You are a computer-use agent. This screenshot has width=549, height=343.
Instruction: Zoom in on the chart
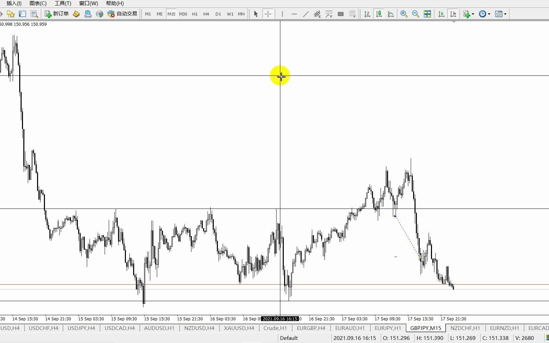coord(404,14)
